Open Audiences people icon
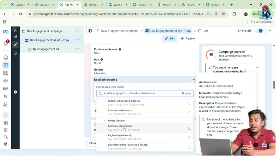The height and width of the screenshot is (156, 276). [6, 81]
